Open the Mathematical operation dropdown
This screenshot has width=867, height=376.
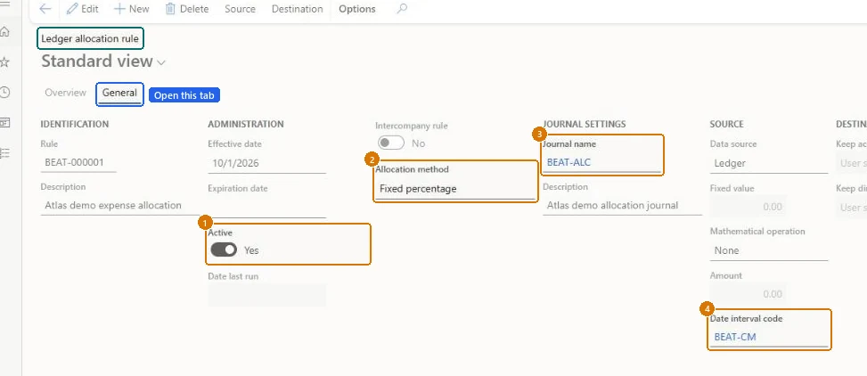pyautogui.click(x=769, y=250)
